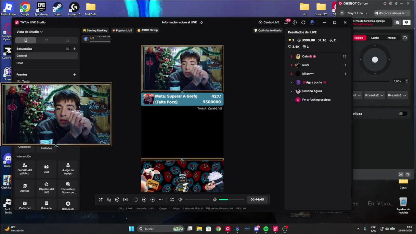This screenshot has width=416, height=234.
Task: Click the webcam preview in the portrait canvas
Action: [182, 69]
